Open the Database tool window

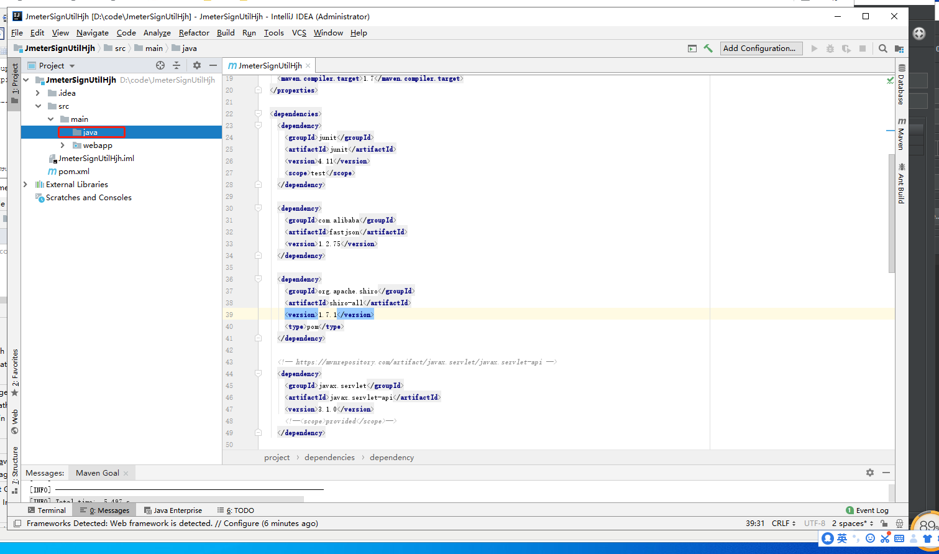(x=902, y=84)
